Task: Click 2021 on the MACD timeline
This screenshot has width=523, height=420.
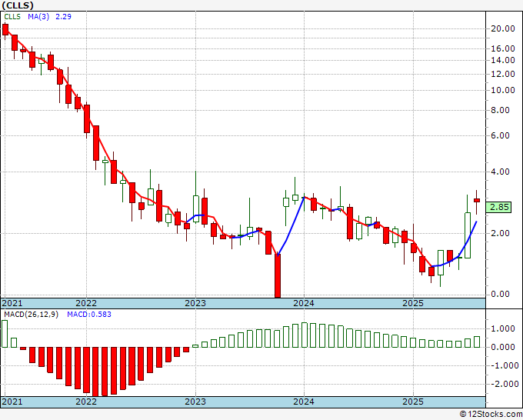Action: 12,402
